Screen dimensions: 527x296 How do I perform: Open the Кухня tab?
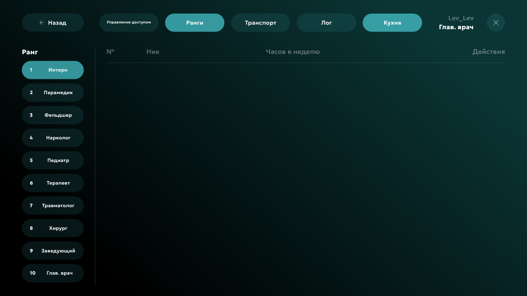tap(392, 23)
